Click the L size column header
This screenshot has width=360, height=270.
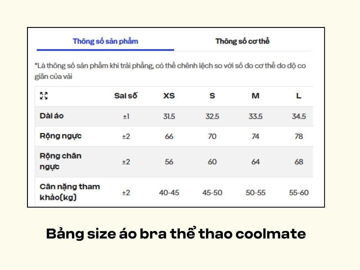[298, 96]
